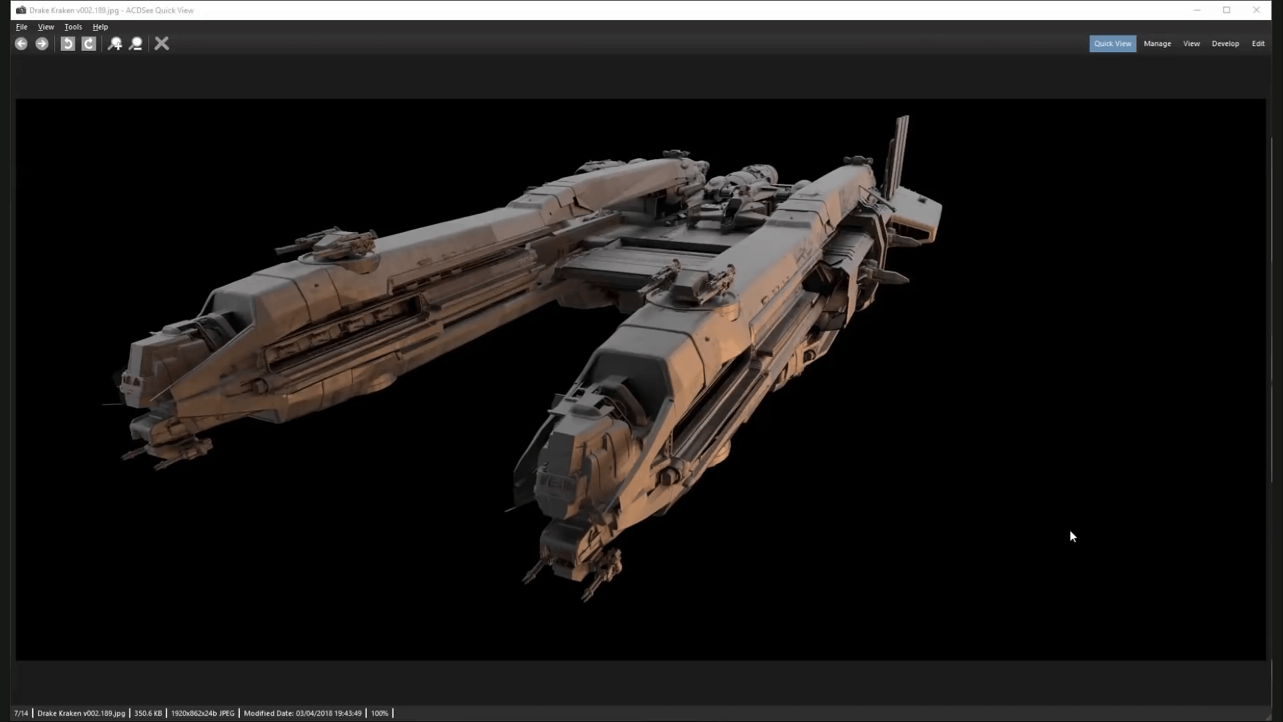The width and height of the screenshot is (1283, 722).
Task: Open the Help menu
Action: click(x=100, y=27)
